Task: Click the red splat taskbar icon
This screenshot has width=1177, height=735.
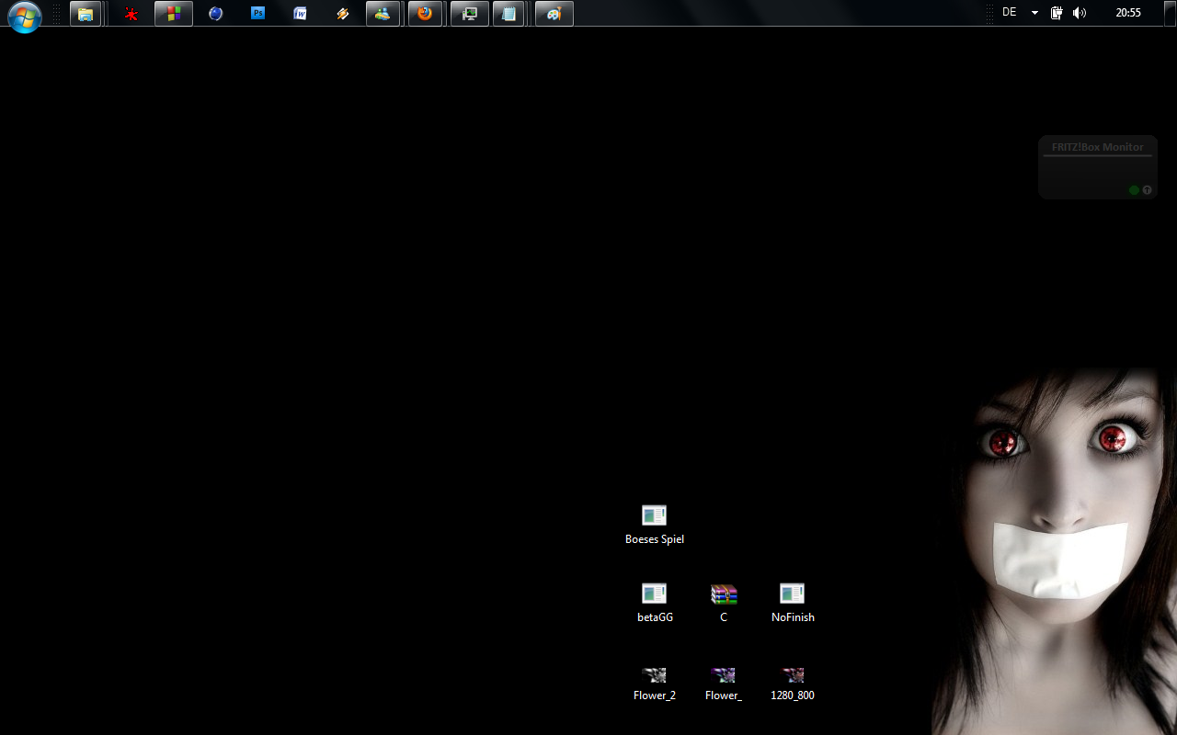Action: (x=131, y=14)
